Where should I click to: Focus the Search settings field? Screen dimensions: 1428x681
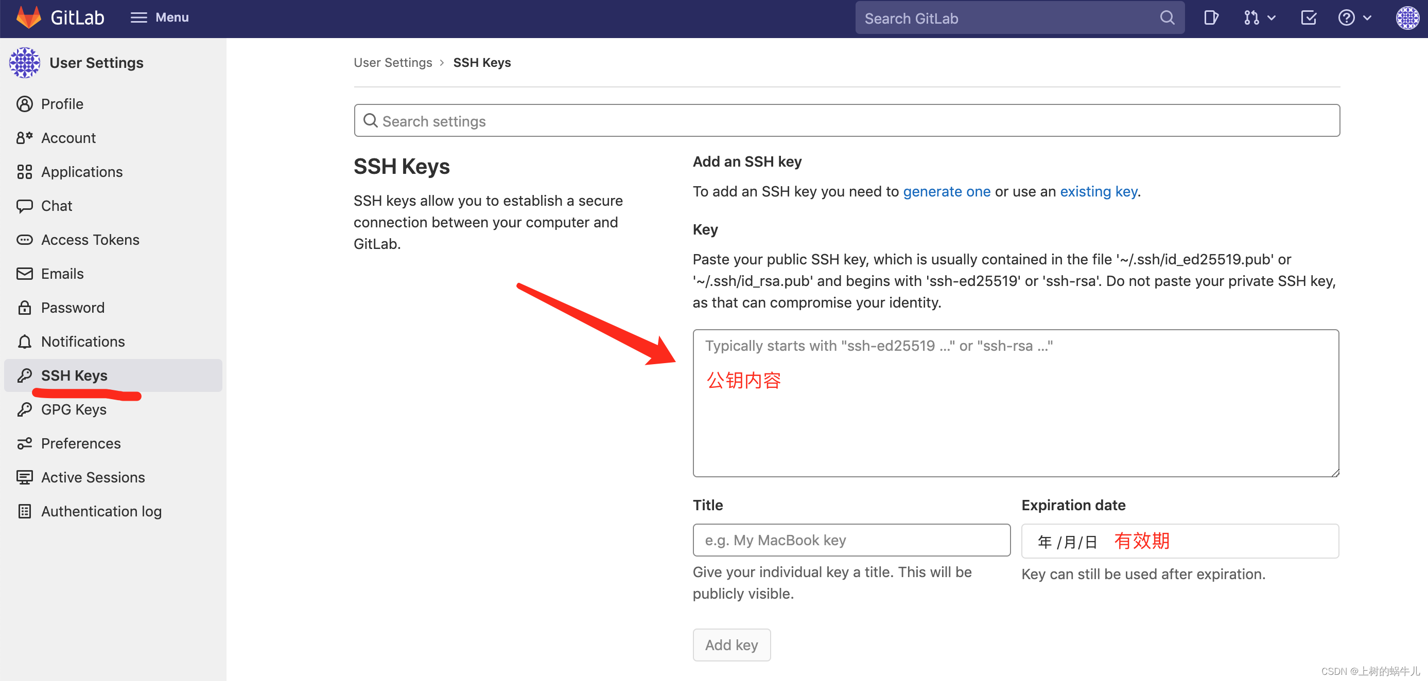pos(847,120)
